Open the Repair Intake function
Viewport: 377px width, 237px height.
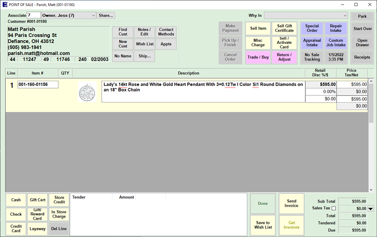pyautogui.click(x=336, y=28)
